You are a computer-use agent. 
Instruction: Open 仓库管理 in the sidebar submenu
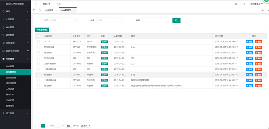pyautogui.click(x=15, y=66)
